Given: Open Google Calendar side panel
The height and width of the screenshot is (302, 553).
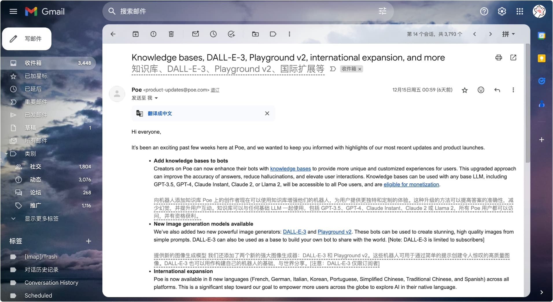Looking at the screenshot, I should point(541,36).
